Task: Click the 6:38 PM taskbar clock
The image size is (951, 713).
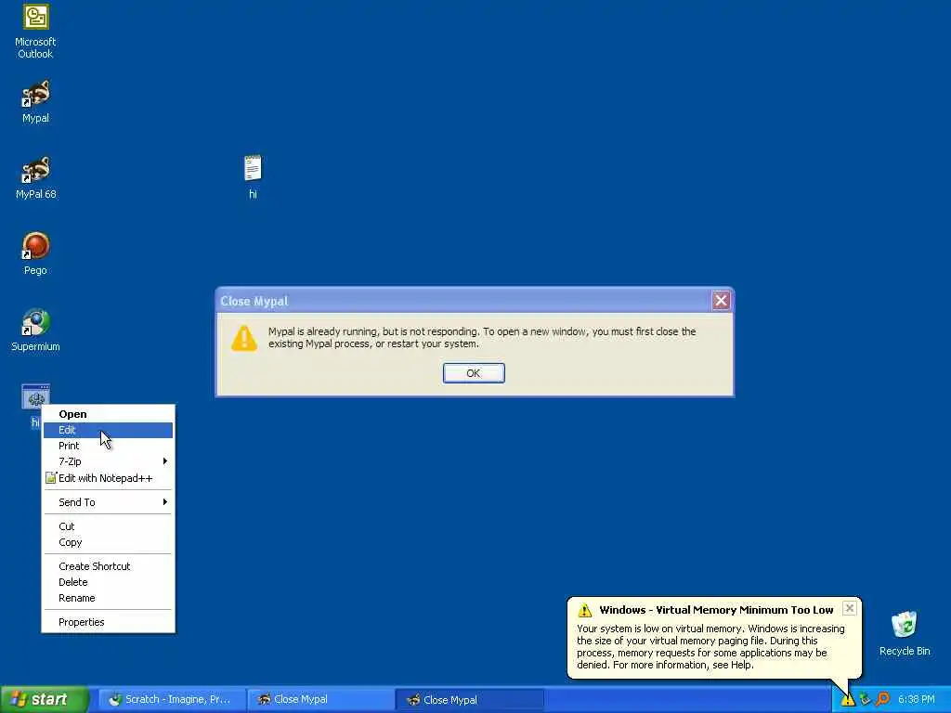Action: 916,700
